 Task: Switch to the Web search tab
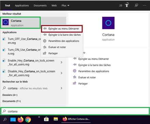(x=54, y=5)
